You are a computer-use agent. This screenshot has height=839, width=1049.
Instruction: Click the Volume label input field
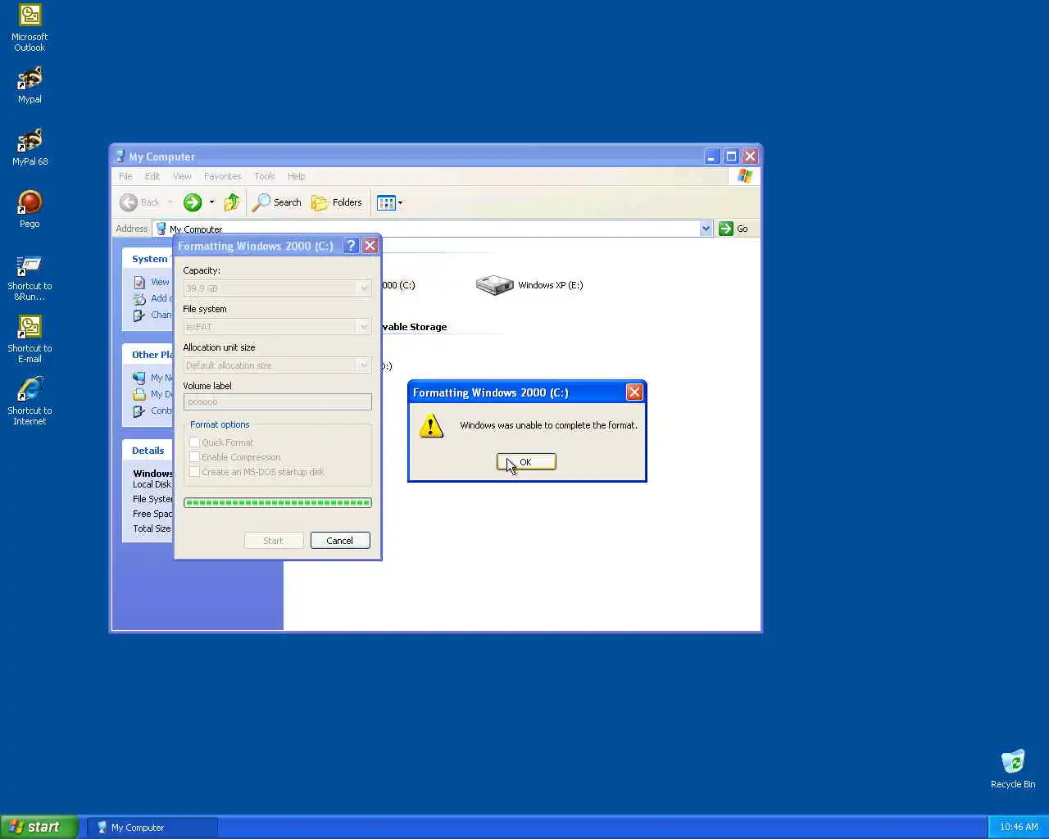pyautogui.click(x=278, y=402)
